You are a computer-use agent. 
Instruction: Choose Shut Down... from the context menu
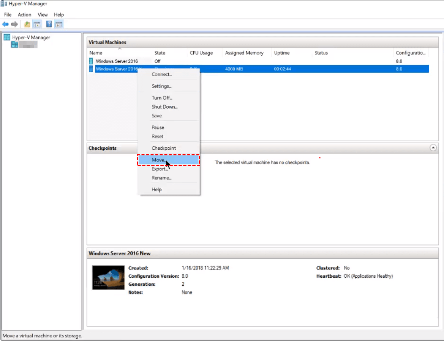tap(169, 107)
